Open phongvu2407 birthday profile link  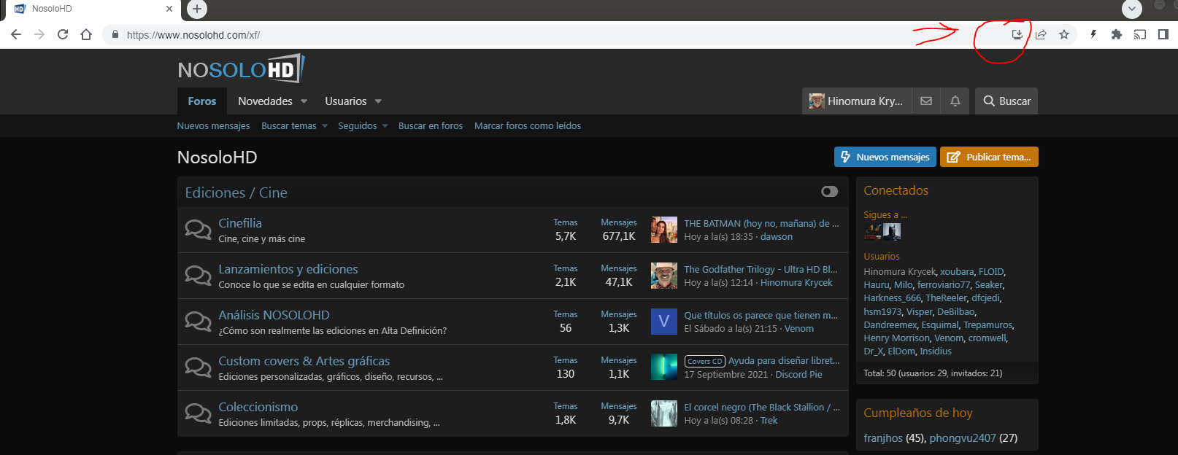click(x=963, y=437)
